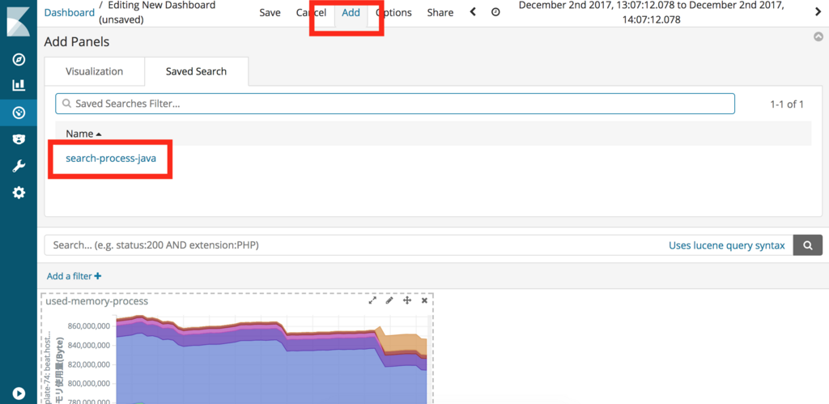Image resolution: width=829 pixels, height=404 pixels.
Task: Add the search-process-java saved search
Action: pos(111,158)
